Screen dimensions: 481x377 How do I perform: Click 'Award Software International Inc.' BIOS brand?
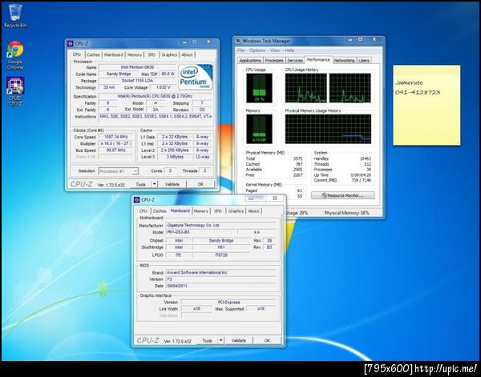(x=221, y=272)
